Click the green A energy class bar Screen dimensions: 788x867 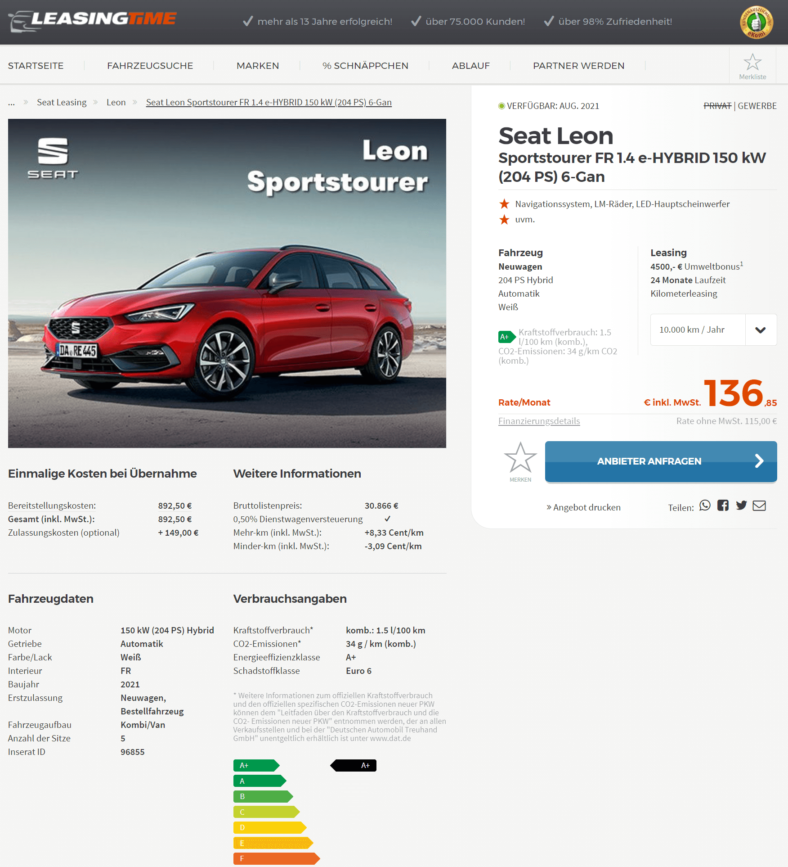(260, 781)
